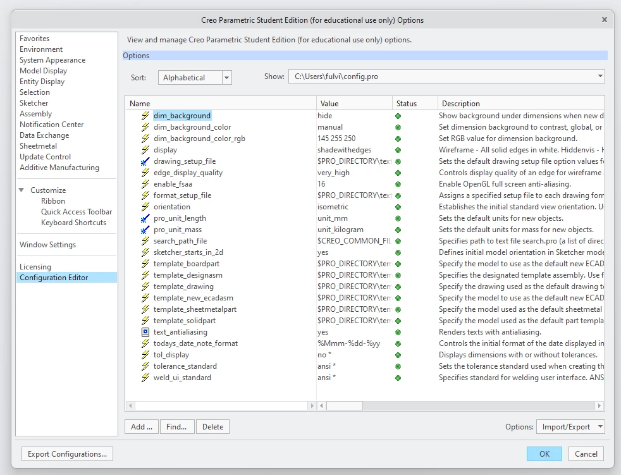
Task: Click the lightning icon beside dim_background_color
Action: tap(145, 127)
